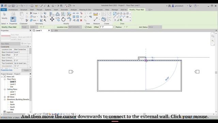Select the Circle draw tool

click(x=127, y=14)
